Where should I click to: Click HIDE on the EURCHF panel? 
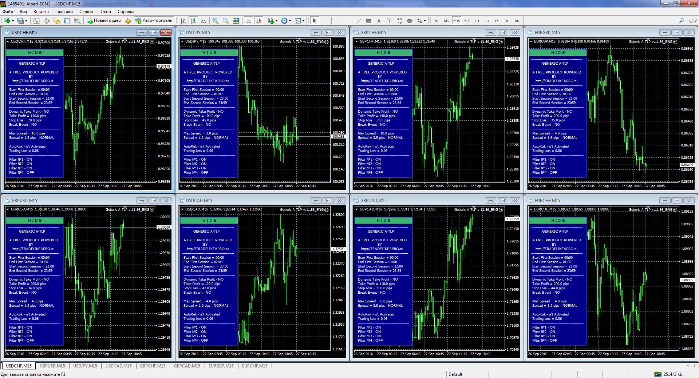(x=558, y=220)
